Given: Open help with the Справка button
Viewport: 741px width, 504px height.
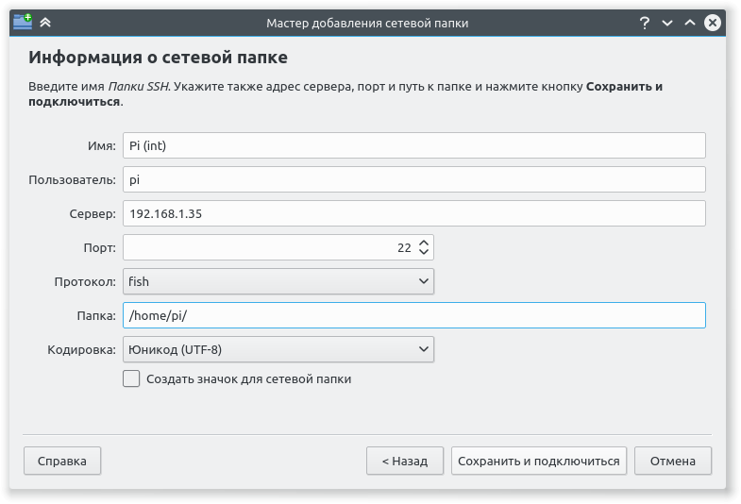Looking at the screenshot, I should (x=62, y=461).
